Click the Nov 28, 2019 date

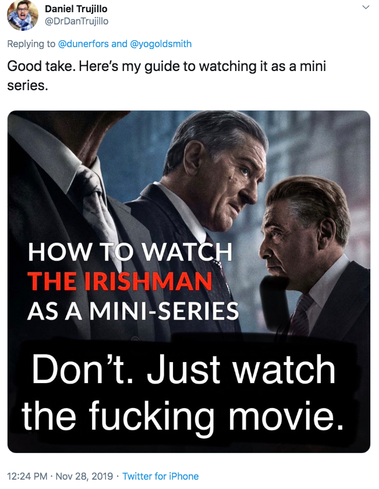click(84, 476)
